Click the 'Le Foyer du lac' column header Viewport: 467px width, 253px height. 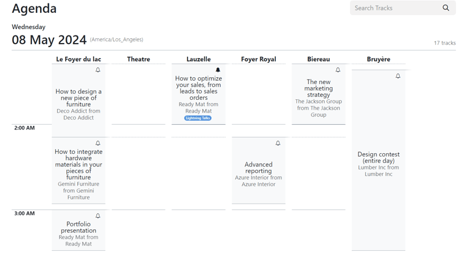tap(78, 59)
